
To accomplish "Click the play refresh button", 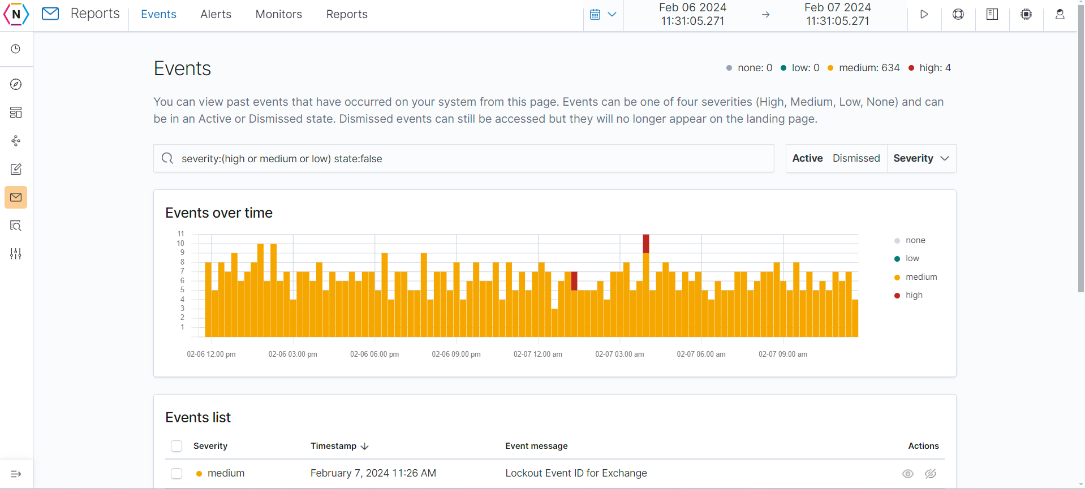I will click(x=924, y=15).
